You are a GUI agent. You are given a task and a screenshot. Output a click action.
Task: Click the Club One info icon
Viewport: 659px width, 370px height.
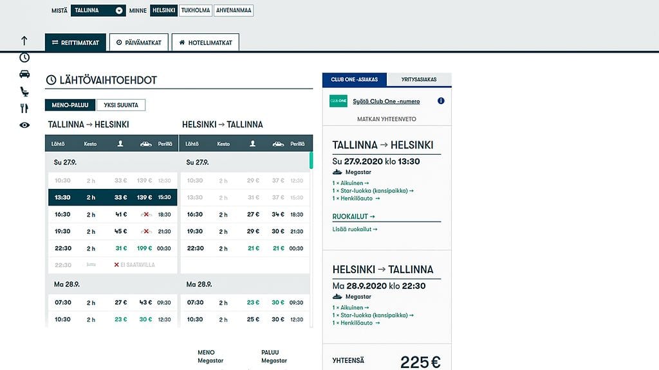click(x=441, y=101)
